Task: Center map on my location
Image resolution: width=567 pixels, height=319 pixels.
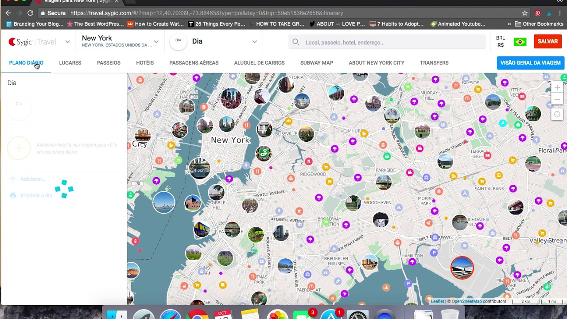Action: pos(557,115)
